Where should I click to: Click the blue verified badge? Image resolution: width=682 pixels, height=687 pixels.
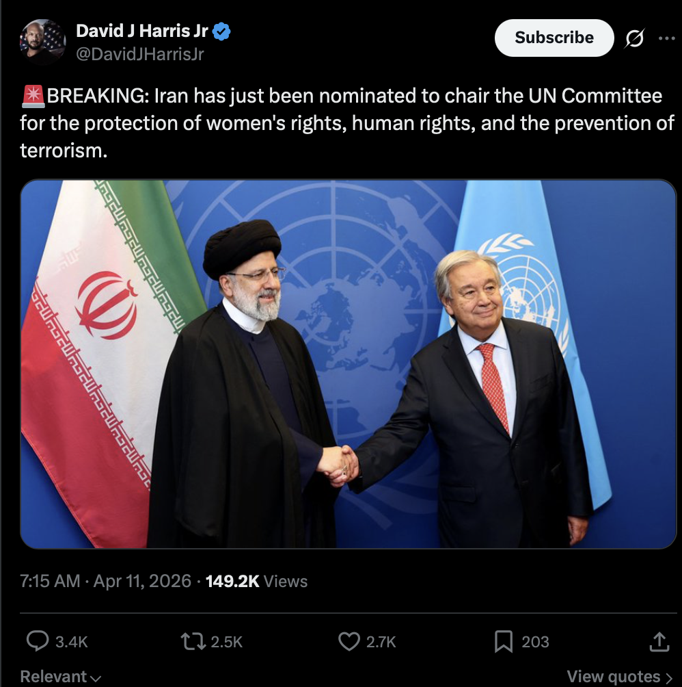(221, 31)
